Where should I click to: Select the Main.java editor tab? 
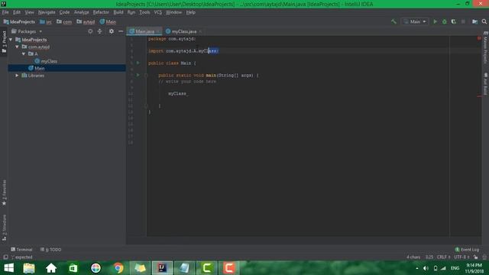144,31
